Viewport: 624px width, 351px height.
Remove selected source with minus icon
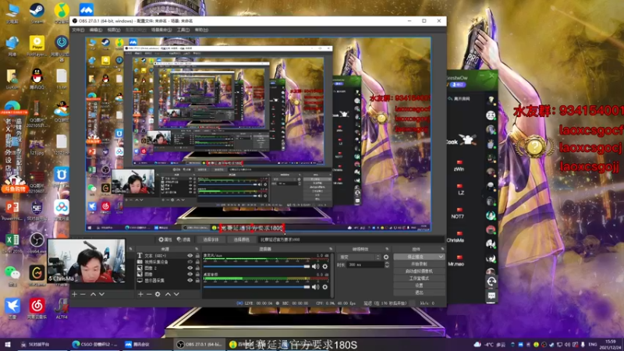(x=149, y=294)
